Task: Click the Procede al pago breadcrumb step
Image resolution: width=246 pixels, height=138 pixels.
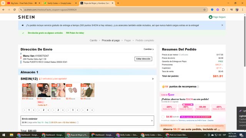Action: coord(111,40)
